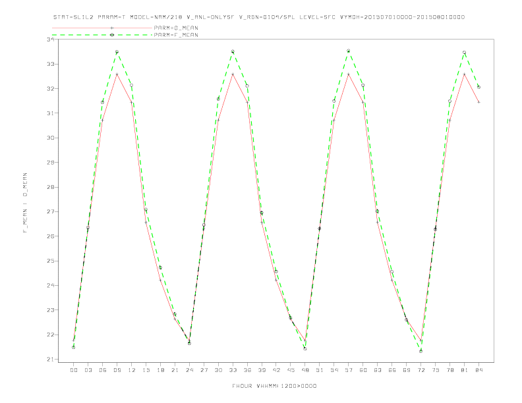Image resolution: width=522 pixels, height=403 pixels.
Task: Click F_MEAN circle marker at hour 48 trough
Action: (x=305, y=349)
